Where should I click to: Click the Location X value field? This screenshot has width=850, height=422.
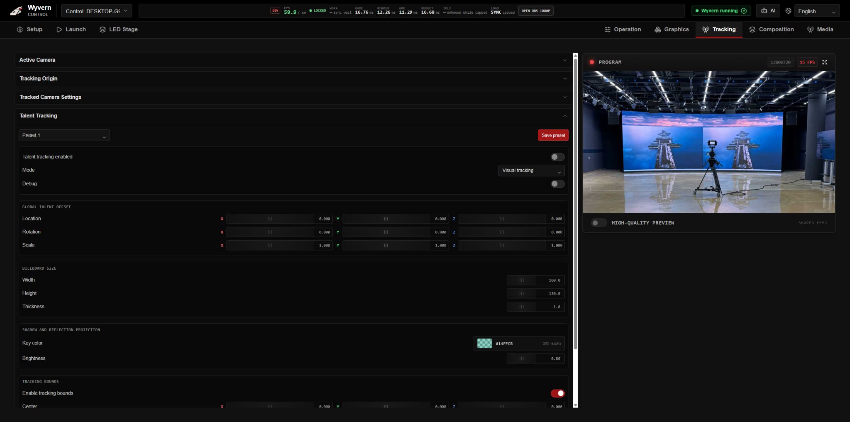tap(323, 219)
